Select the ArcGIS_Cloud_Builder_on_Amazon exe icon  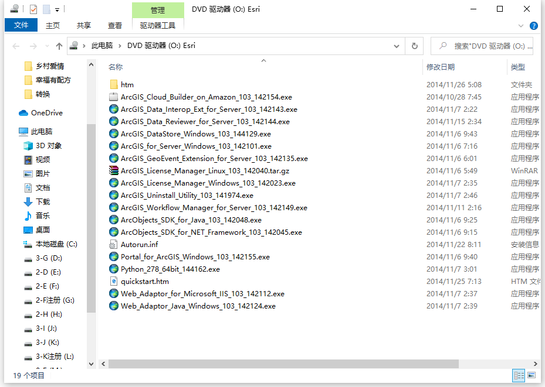[x=114, y=97]
